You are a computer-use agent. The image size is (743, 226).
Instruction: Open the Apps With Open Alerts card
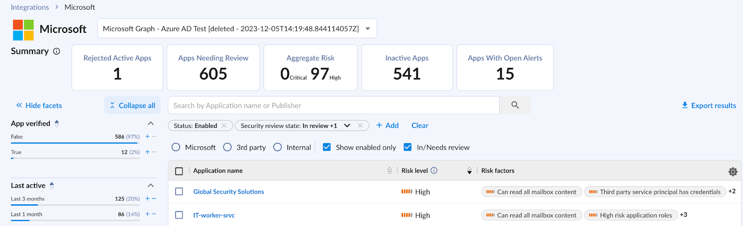[505, 68]
